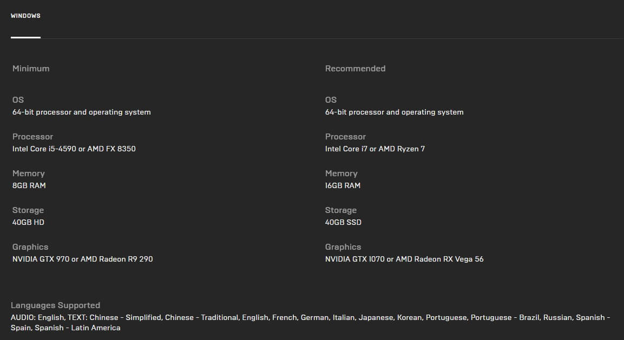Click the NVIDIA GTX 1070 graphics text
624x340 pixels.
click(x=404, y=259)
